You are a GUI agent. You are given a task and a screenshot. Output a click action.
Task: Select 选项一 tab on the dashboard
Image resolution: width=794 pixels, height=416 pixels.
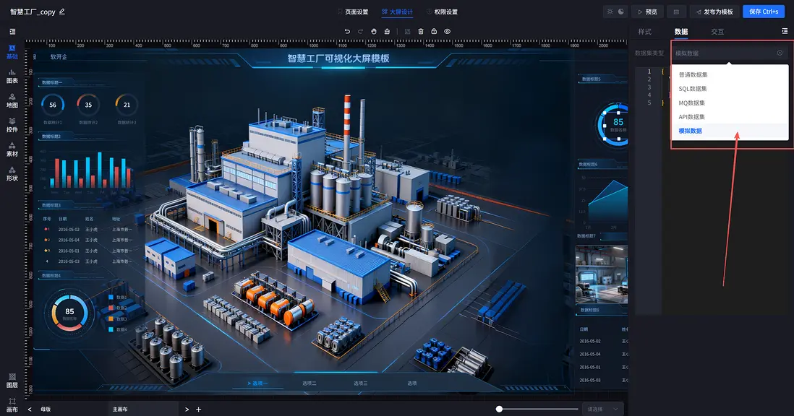(x=257, y=383)
